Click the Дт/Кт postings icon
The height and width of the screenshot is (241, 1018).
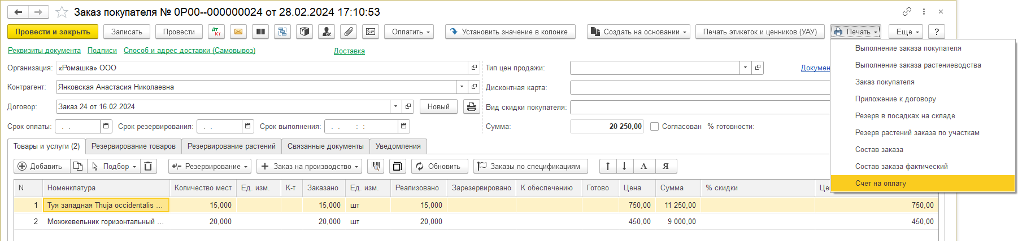[x=216, y=32]
